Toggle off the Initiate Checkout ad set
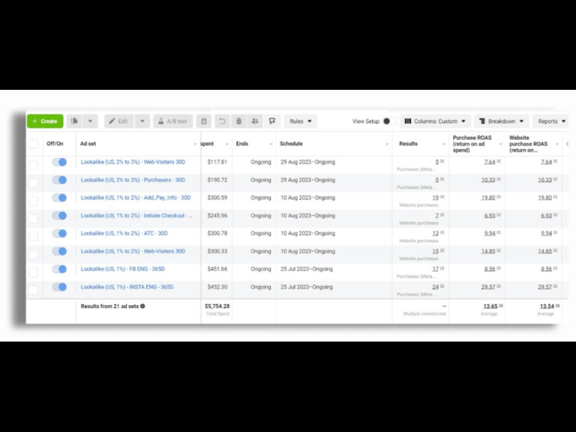The width and height of the screenshot is (576, 432). point(59,215)
